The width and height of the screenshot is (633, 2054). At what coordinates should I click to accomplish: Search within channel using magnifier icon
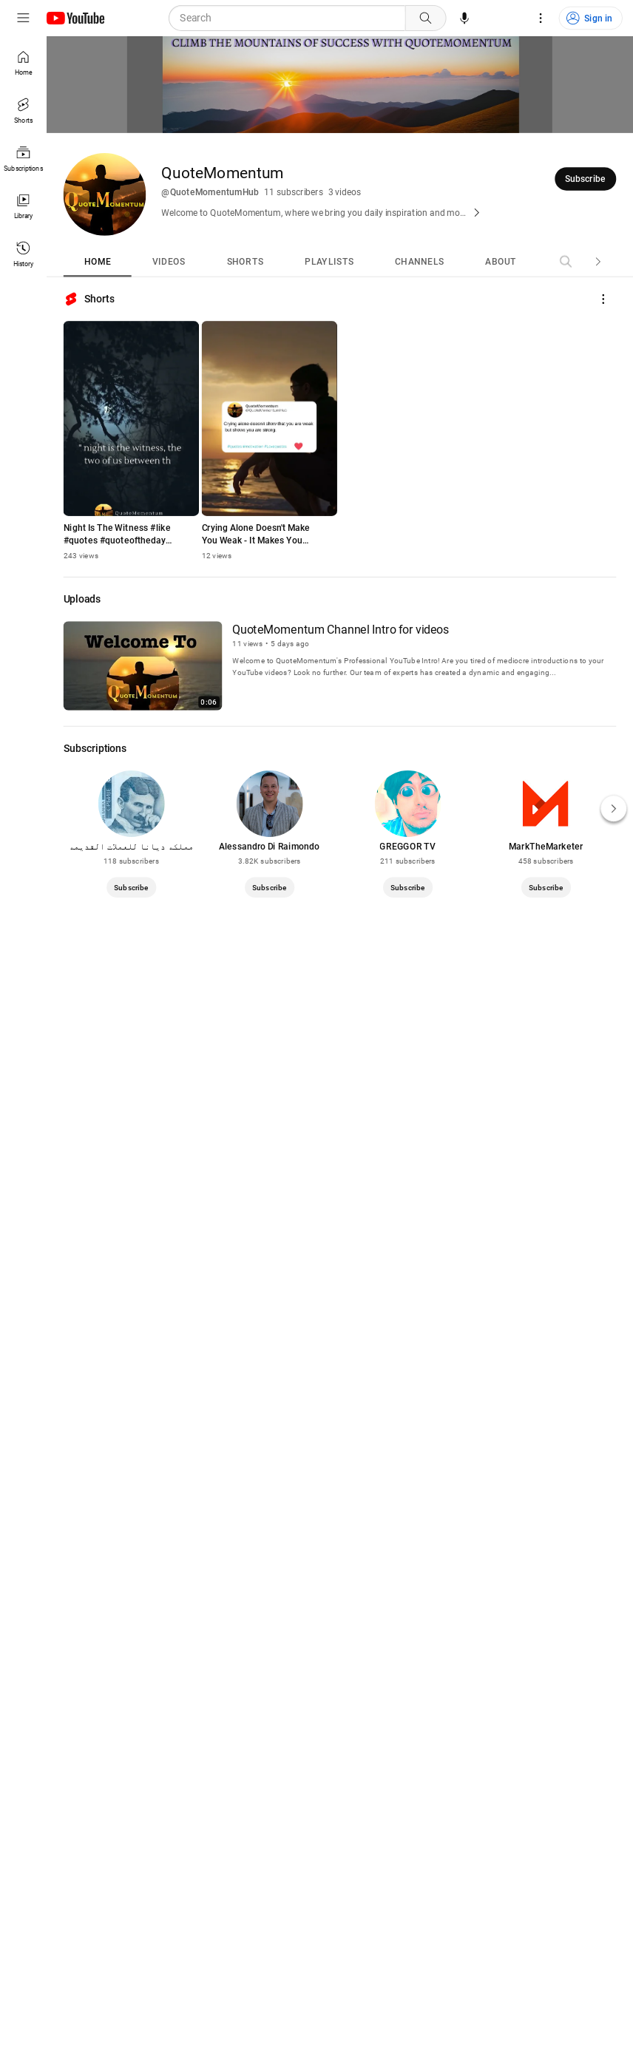click(x=565, y=262)
